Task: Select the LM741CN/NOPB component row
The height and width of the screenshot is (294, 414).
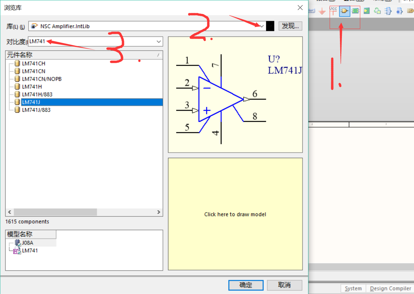Action: pos(42,79)
